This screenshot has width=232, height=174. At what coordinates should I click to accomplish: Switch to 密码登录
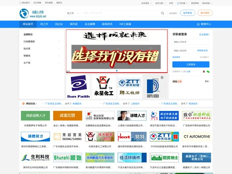(176, 57)
